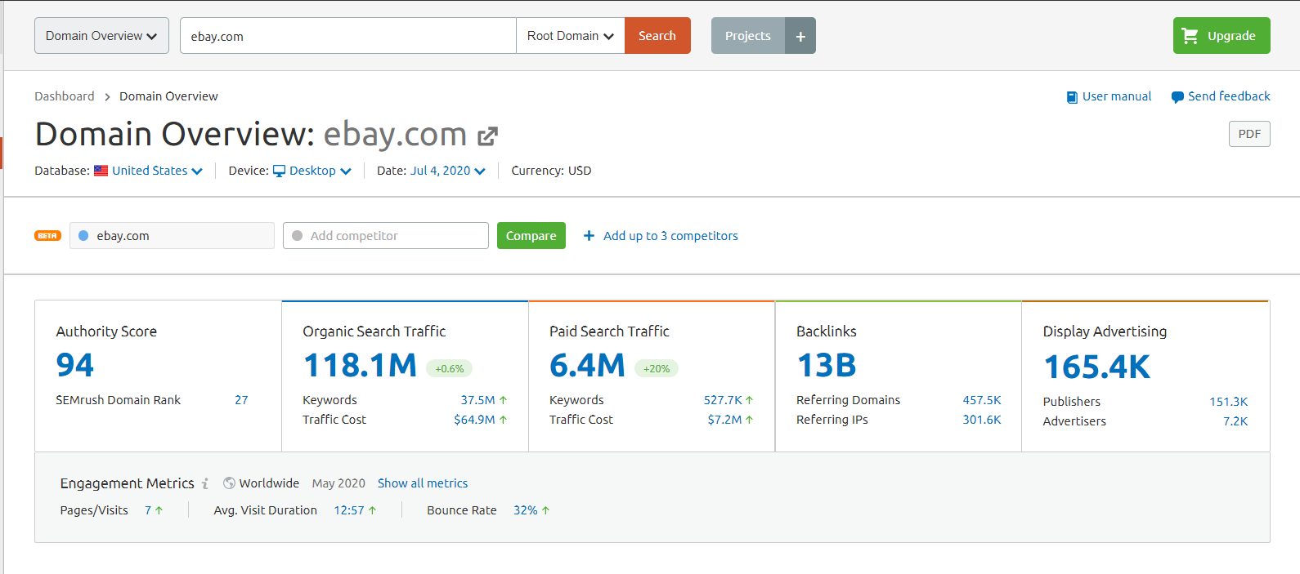1300x574 pixels.
Task: Click the ebay.com comparison field
Action: [172, 236]
